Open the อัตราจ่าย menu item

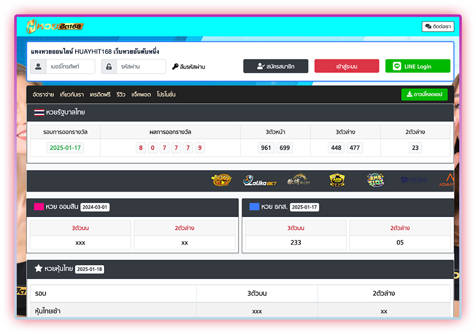43,95
